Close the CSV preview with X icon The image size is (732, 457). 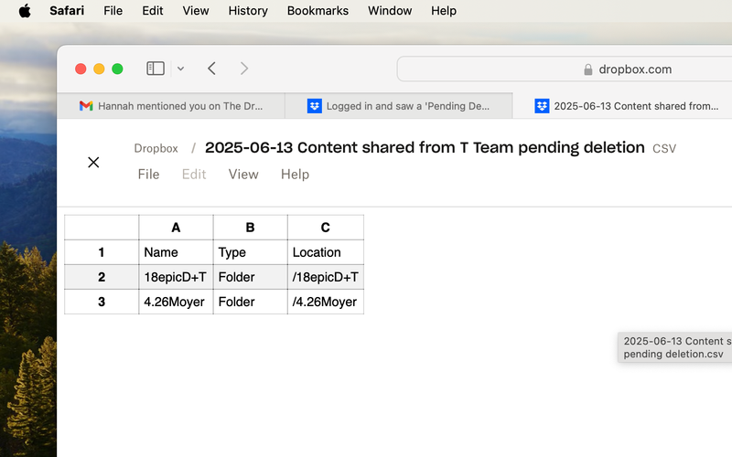(x=93, y=163)
